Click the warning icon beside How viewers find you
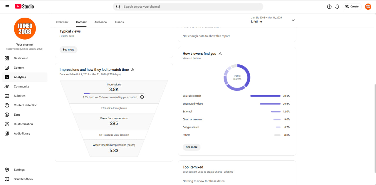 [x=220, y=53]
